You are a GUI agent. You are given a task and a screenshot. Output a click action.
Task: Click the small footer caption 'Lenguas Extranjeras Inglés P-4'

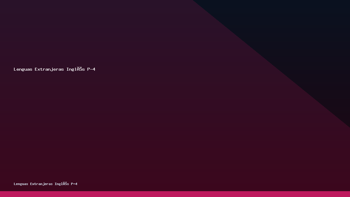(x=45, y=184)
